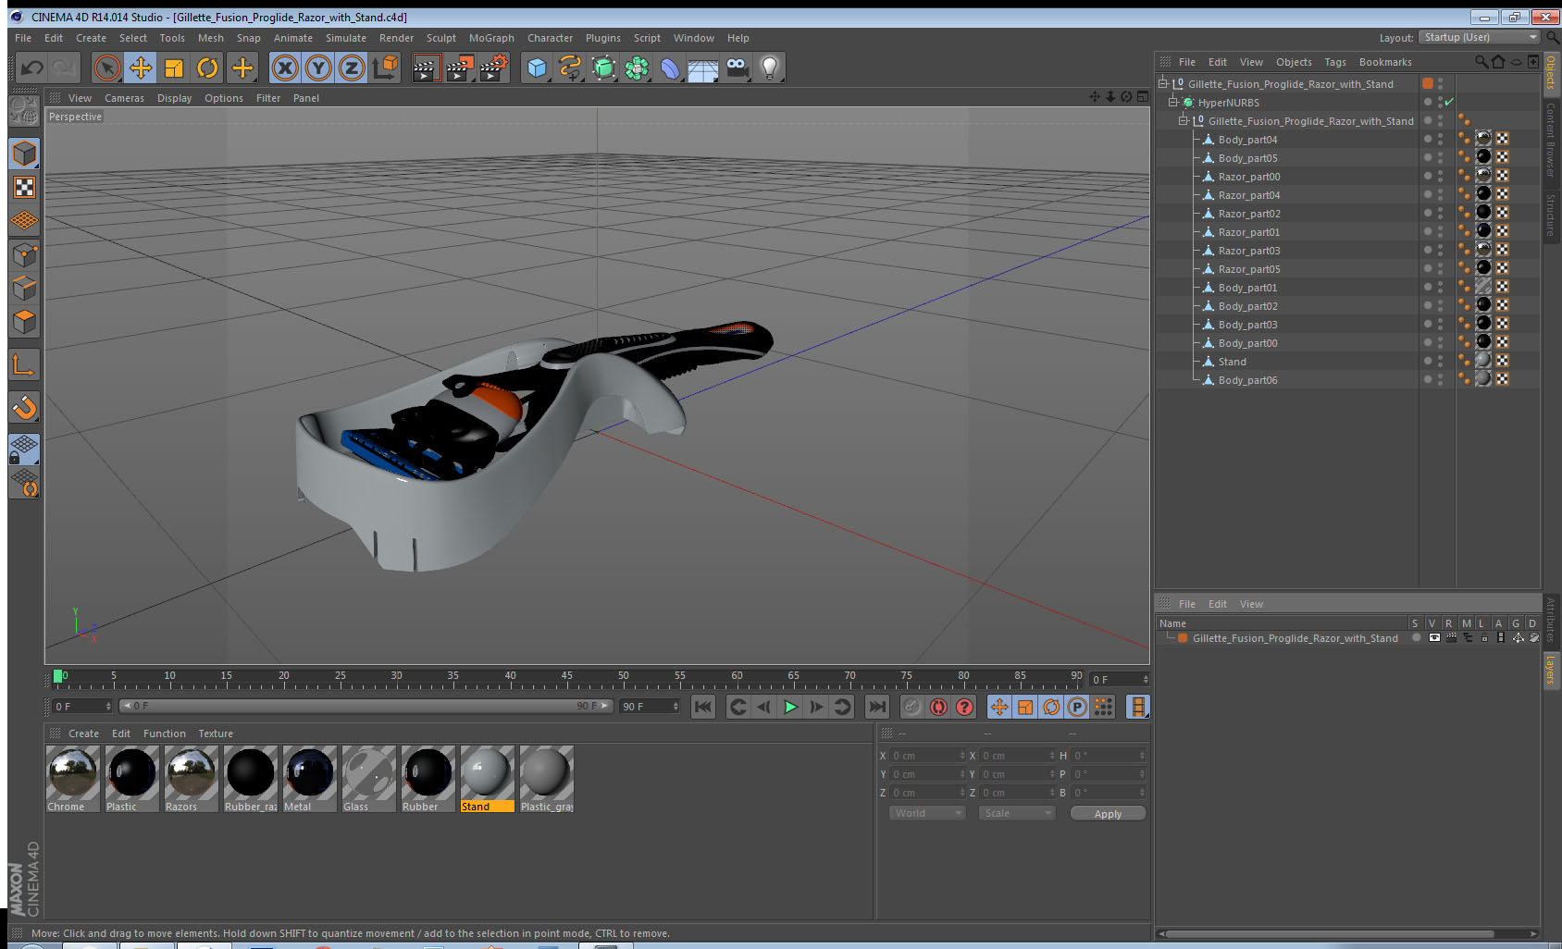Click the Undo arrow icon
Screen dimensions: 1562x949
pyautogui.click(x=31, y=68)
